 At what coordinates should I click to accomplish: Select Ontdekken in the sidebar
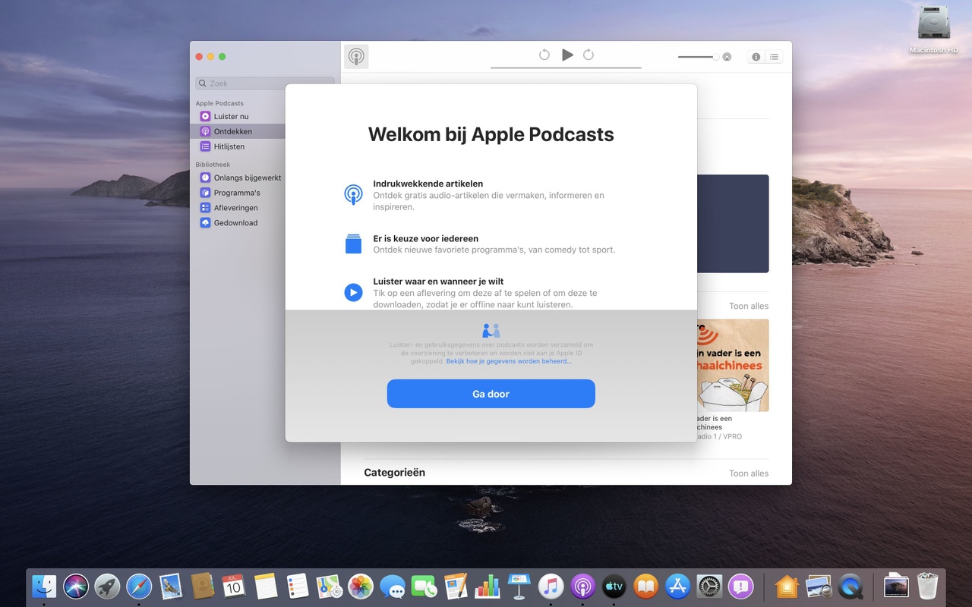tap(232, 131)
